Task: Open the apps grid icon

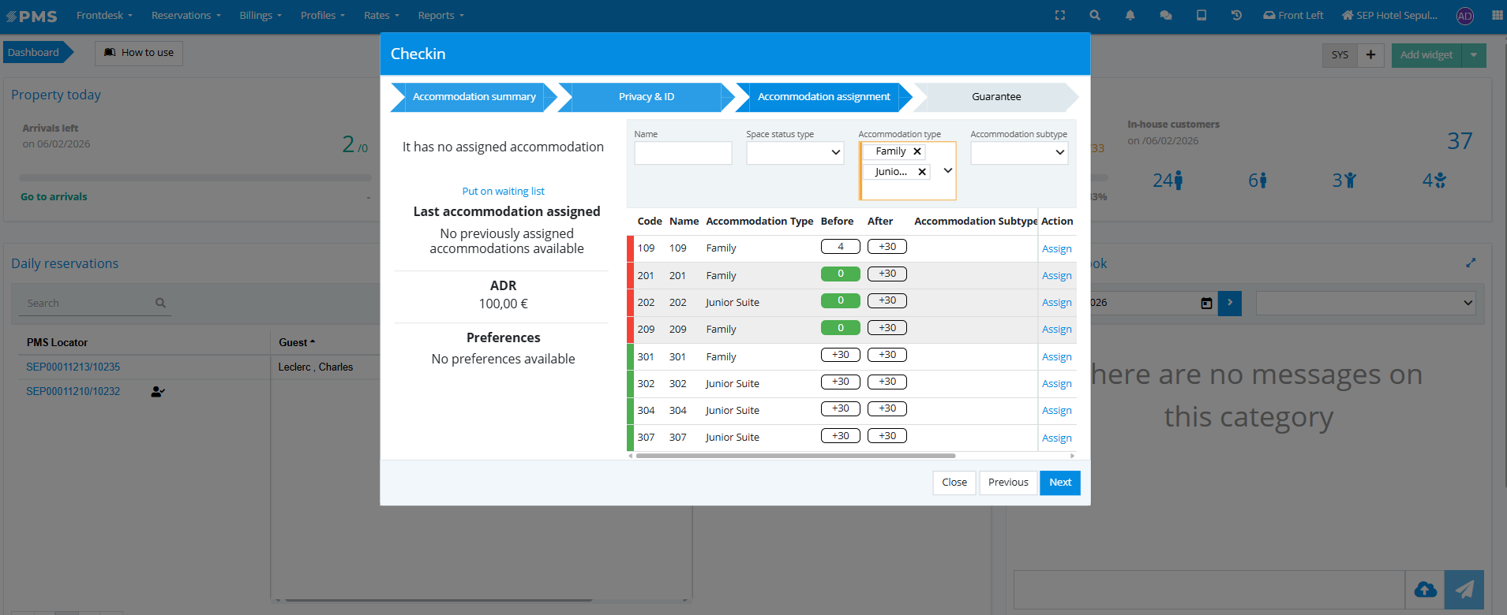Action: point(1498,15)
